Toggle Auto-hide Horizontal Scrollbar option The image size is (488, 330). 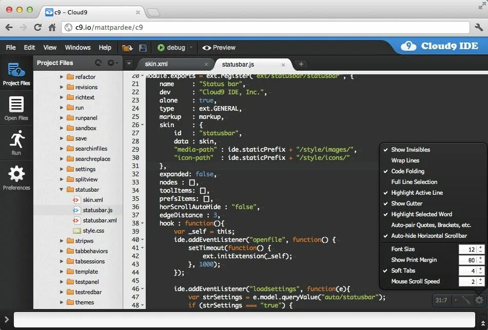[x=429, y=236]
